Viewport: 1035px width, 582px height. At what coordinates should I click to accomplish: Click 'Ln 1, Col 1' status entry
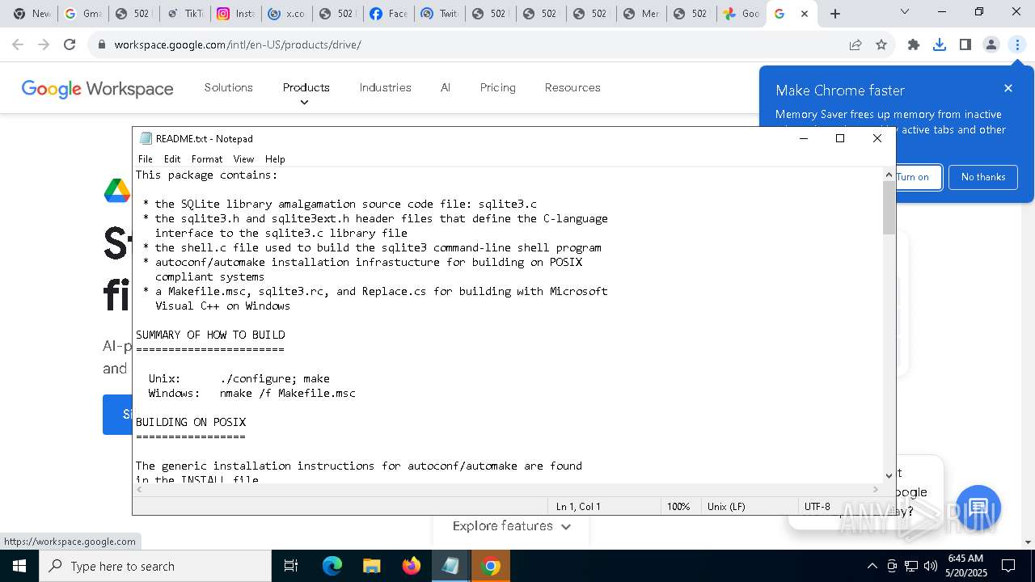point(578,507)
